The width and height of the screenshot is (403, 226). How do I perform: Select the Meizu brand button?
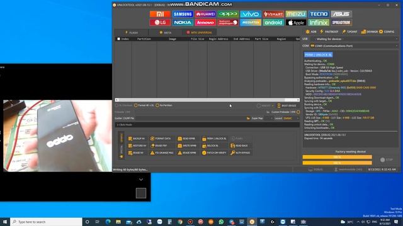[296, 14]
